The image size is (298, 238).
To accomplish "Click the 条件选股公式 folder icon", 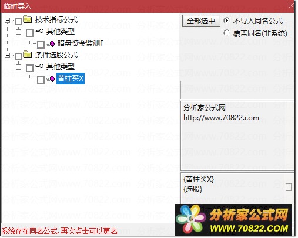I will (28, 55).
